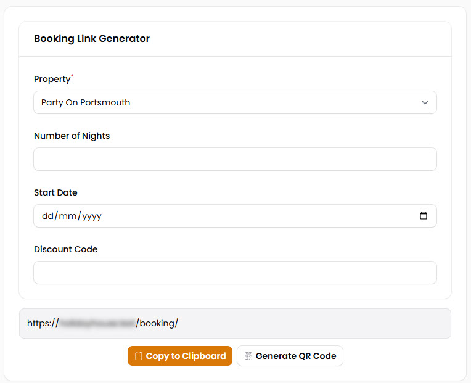Image resolution: width=471 pixels, height=383 pixels.
Task: Click the Discount Code text box
Action: (x=235, y=273)
